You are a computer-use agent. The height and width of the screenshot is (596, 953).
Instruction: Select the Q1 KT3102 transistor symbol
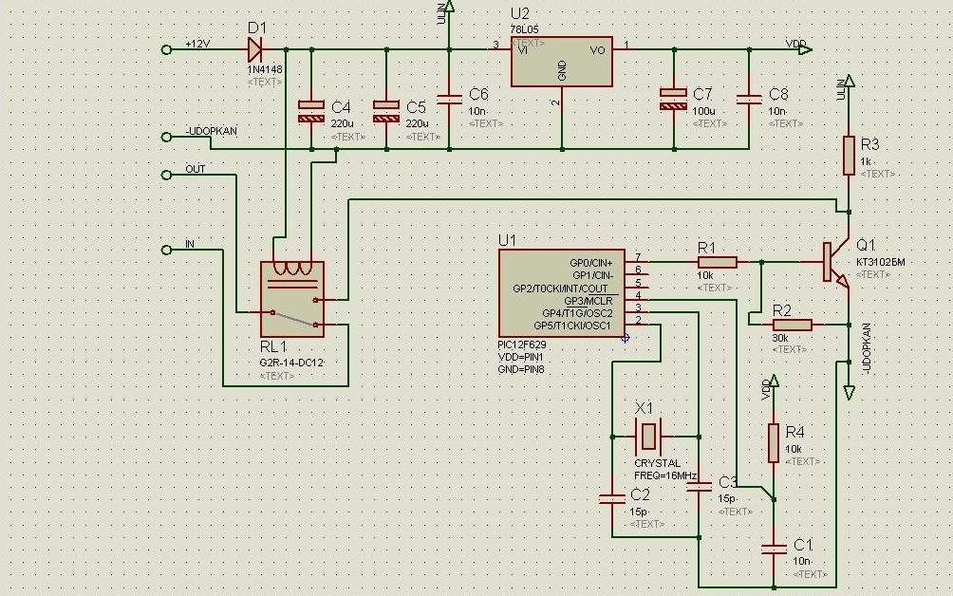pyautogui.click(x=835, y=263)
